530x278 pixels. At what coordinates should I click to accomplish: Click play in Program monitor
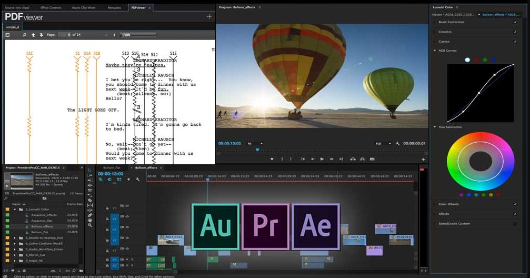[x=322, y=159]
